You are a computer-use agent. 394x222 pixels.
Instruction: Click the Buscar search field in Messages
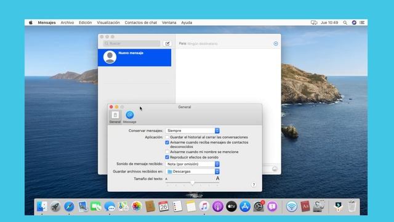[132, 44]
